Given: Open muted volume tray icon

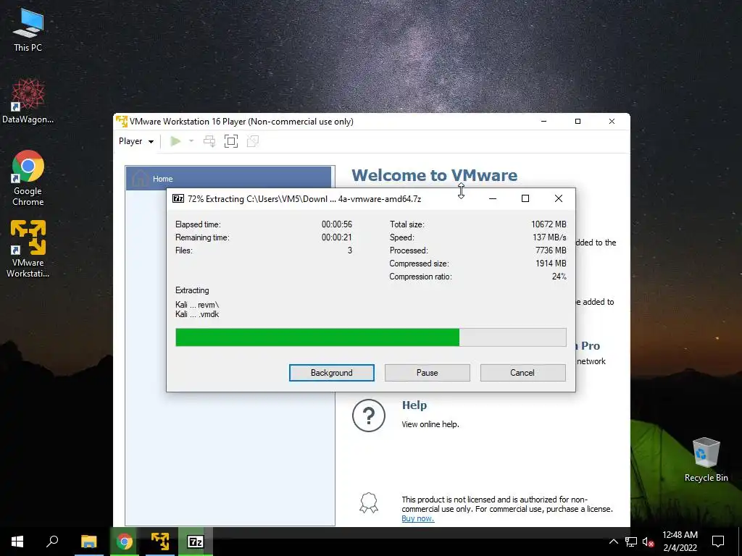Looking at the screenshot, I should [x=649, y=542].
